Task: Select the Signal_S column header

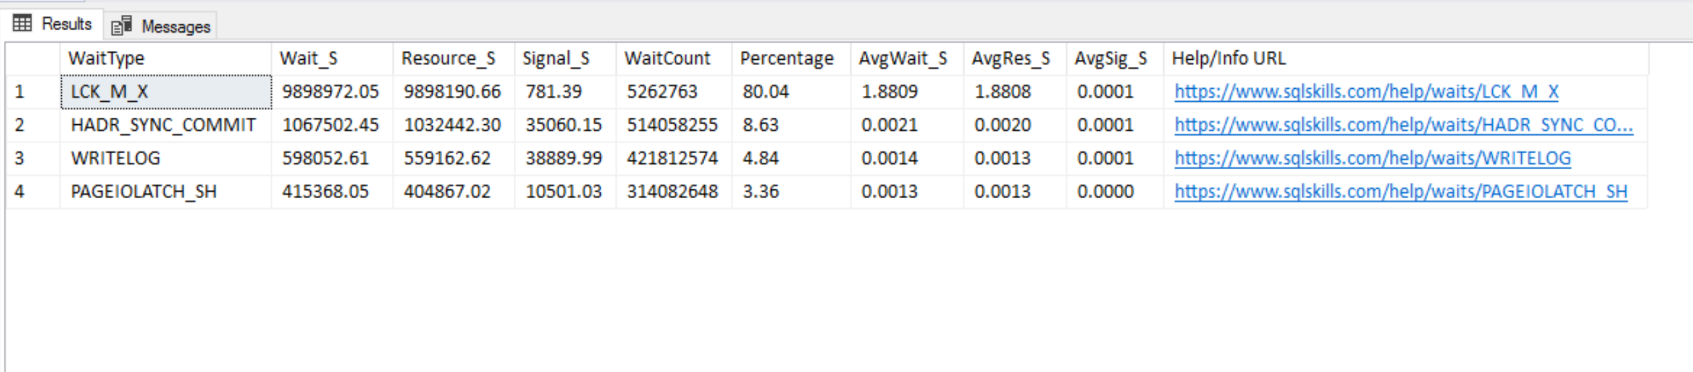Action: [566, 59]
